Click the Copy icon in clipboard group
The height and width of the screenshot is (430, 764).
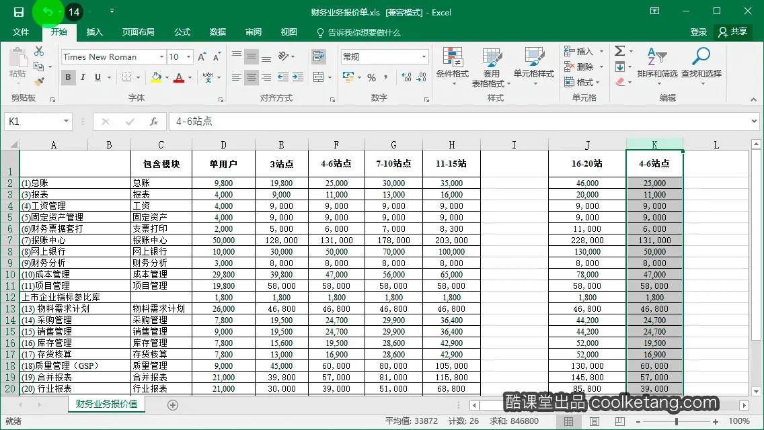coord(38,67)
